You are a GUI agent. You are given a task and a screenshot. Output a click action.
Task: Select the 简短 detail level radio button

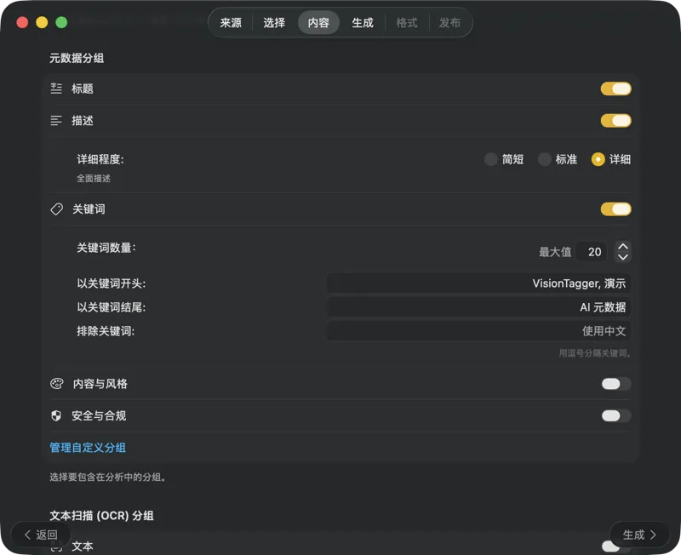[x=491, y=159]
